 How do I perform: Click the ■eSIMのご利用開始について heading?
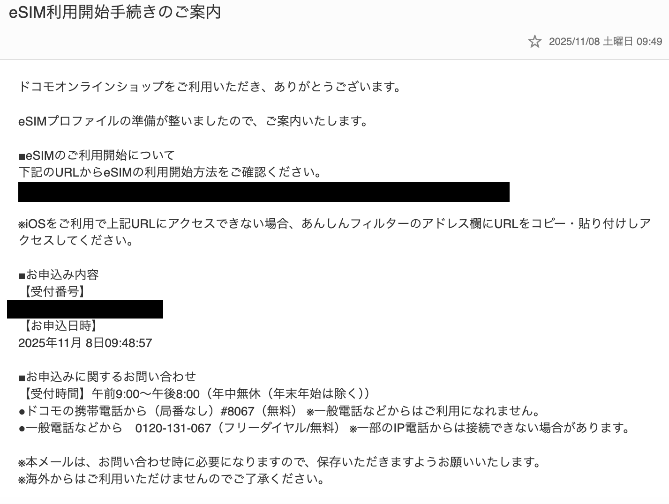pos(97,155)
